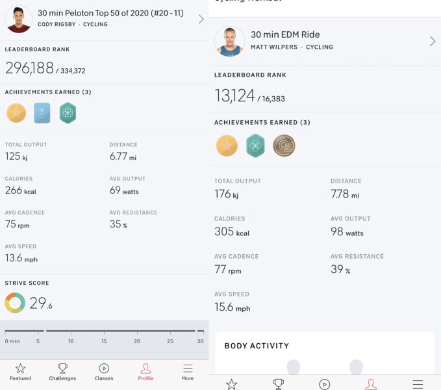Tap calories 266 kcal
Image resolution: width=441 pixels, height=390 pixels.
21,190
